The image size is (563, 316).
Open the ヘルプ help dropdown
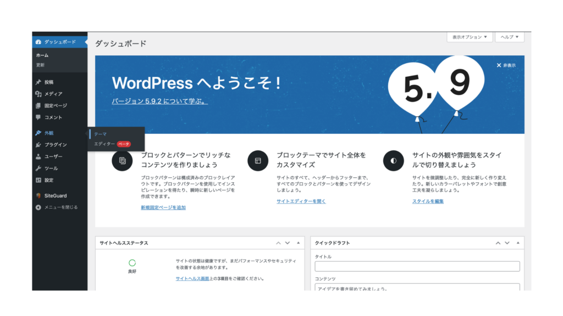[510, 37]
